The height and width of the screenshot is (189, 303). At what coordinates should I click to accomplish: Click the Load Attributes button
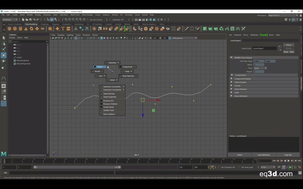263,155
